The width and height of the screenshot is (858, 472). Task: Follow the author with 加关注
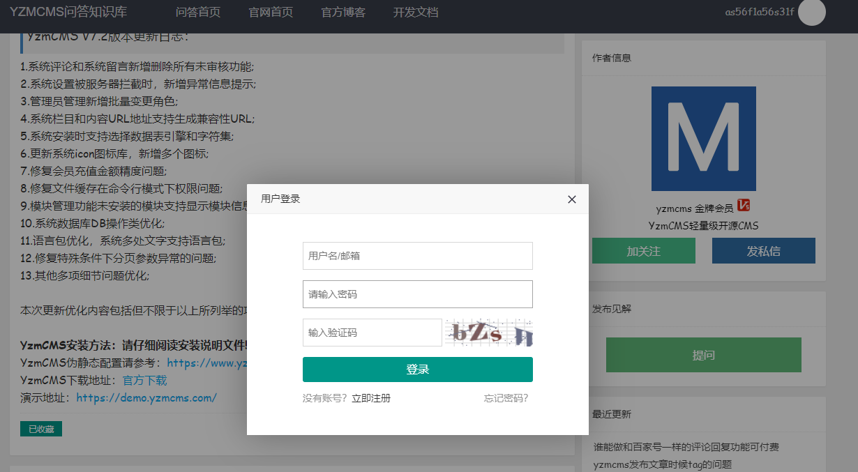tap(644, 251)
